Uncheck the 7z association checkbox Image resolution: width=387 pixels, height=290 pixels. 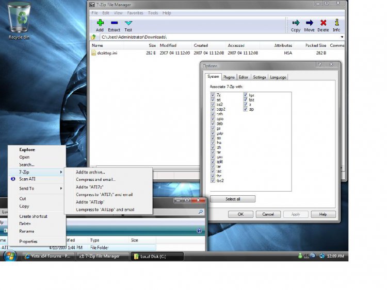[x=213, y=95]
